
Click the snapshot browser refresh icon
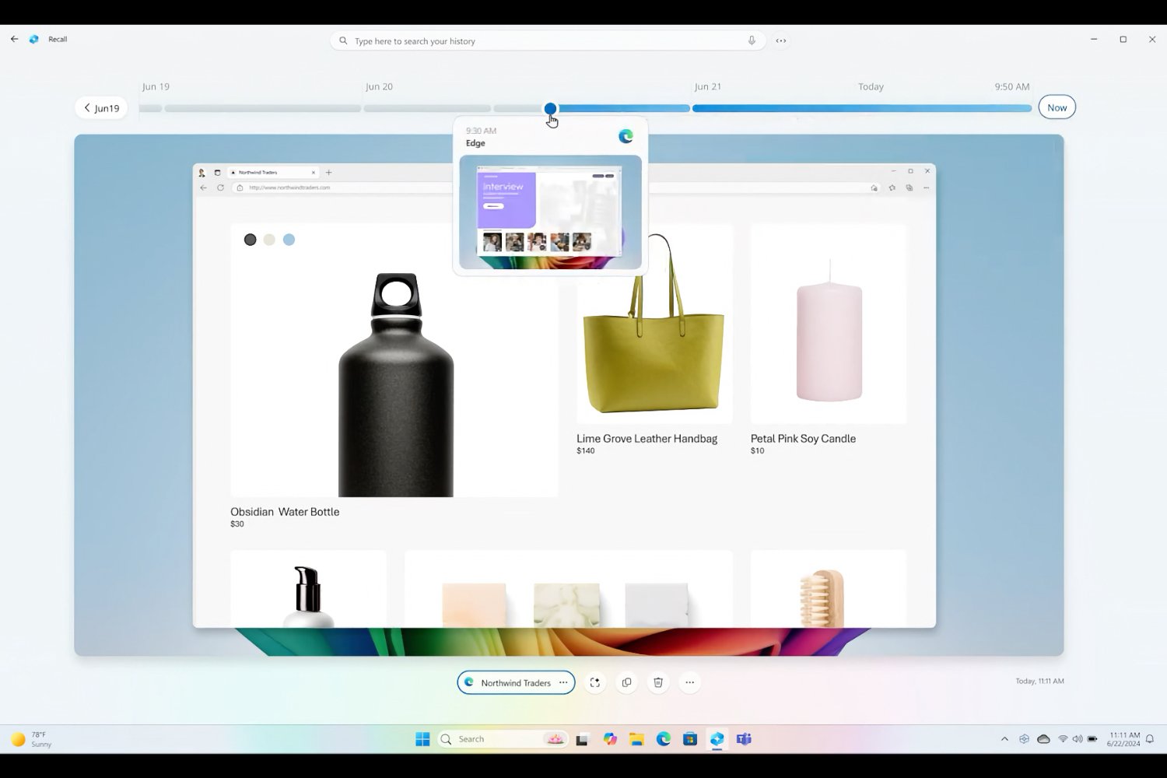tap(220, 187)
